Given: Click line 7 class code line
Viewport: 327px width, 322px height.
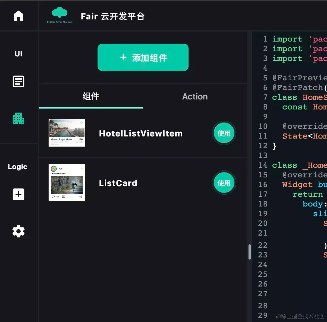Looking at the screenshot, I should [299, 97].
